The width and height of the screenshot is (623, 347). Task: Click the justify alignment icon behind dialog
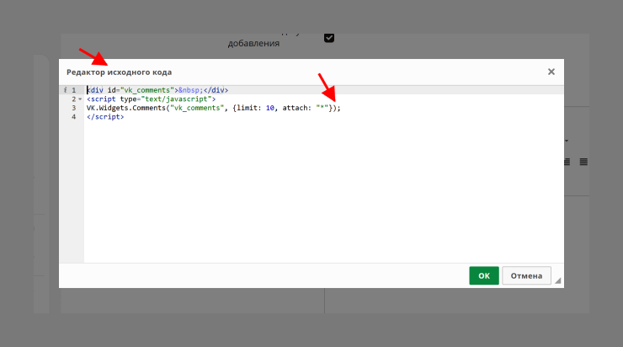(x=583, y=162)
